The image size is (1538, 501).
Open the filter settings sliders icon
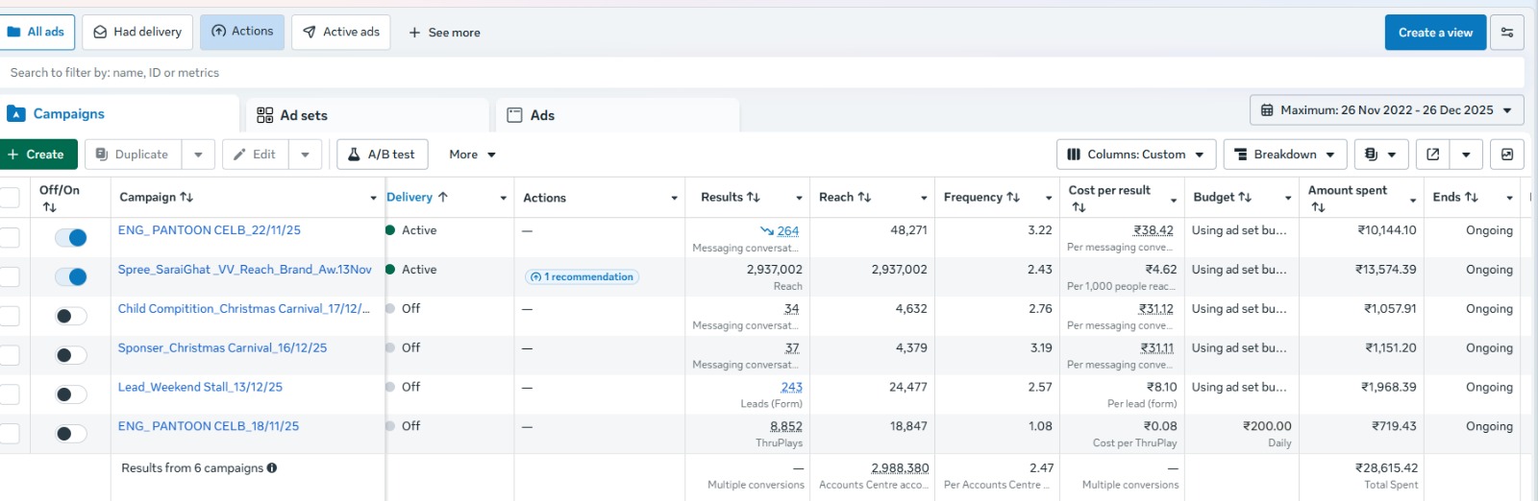[1506, 33]
